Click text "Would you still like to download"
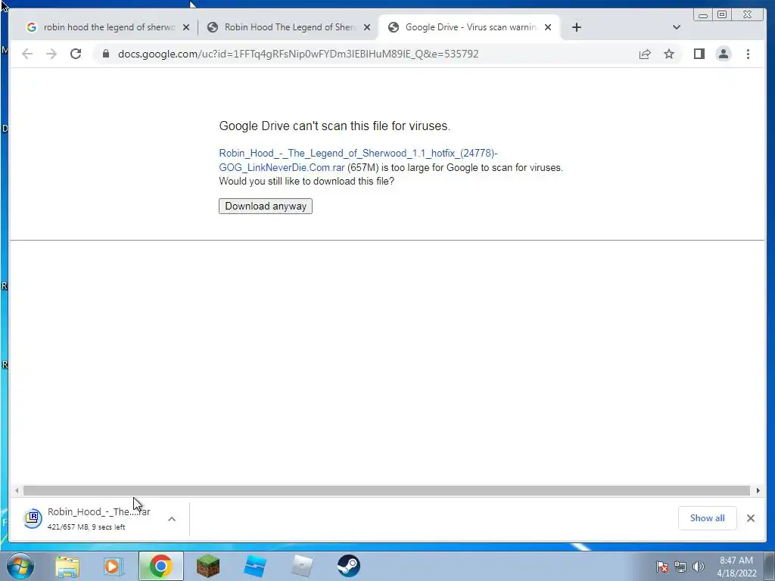Image resolution: width=775 pixels, height=581 pixels. [x=307, y=182]
